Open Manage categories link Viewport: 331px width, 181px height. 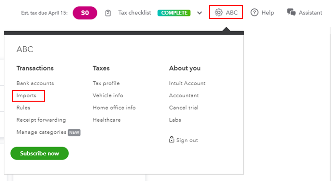click(41, 132)
